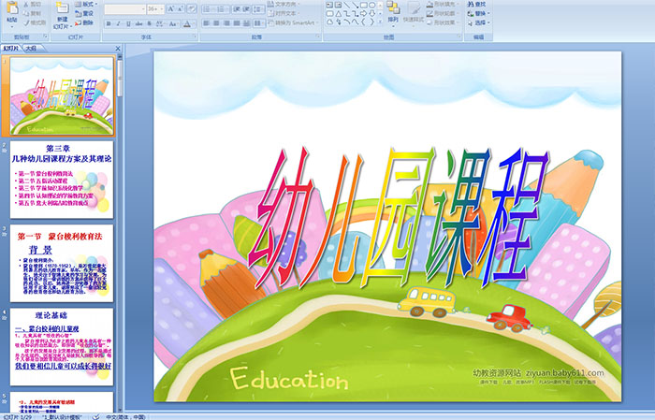The height and width of the screenshot is (420, 655).
Task: Toggle strikethrough (abe)
Action: [x=138, y=23]
